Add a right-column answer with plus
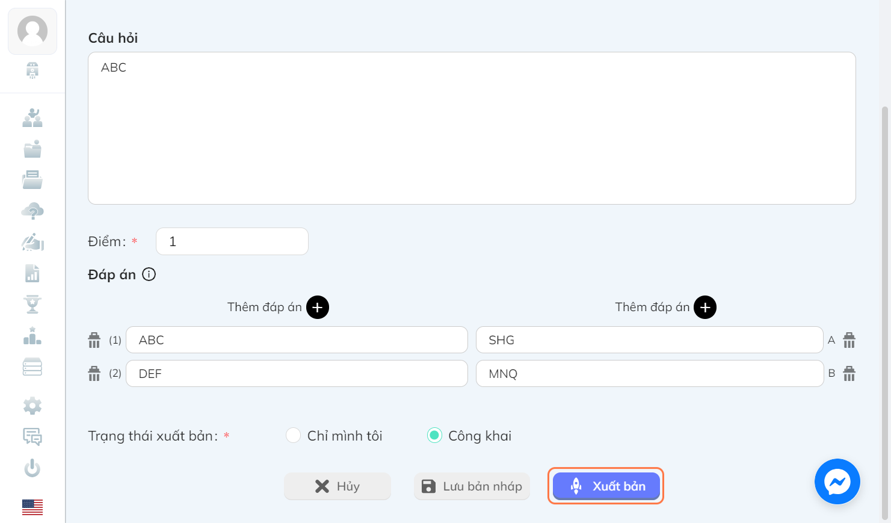Viewport: 891px width, 523px height. pos(705,308)
